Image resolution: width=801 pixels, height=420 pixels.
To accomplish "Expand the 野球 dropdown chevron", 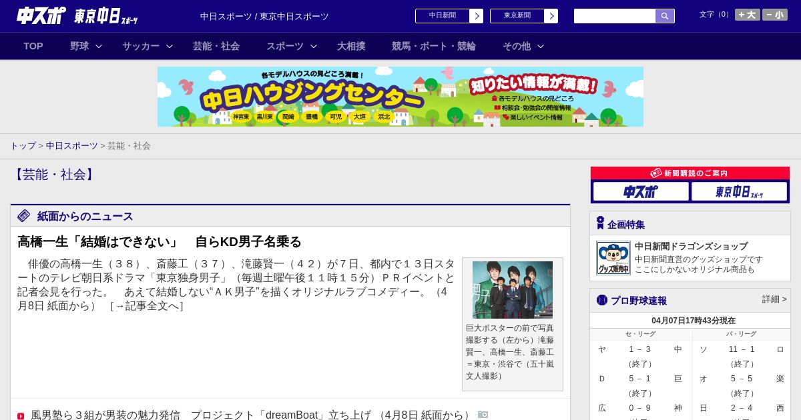I will [99, 46].
